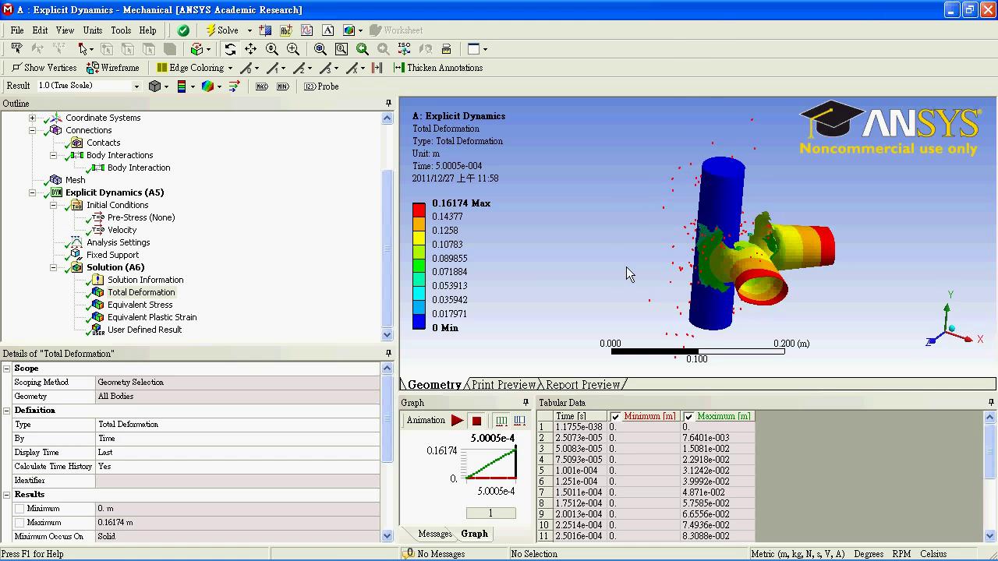Collapse the Results section in details

point(7,495)
